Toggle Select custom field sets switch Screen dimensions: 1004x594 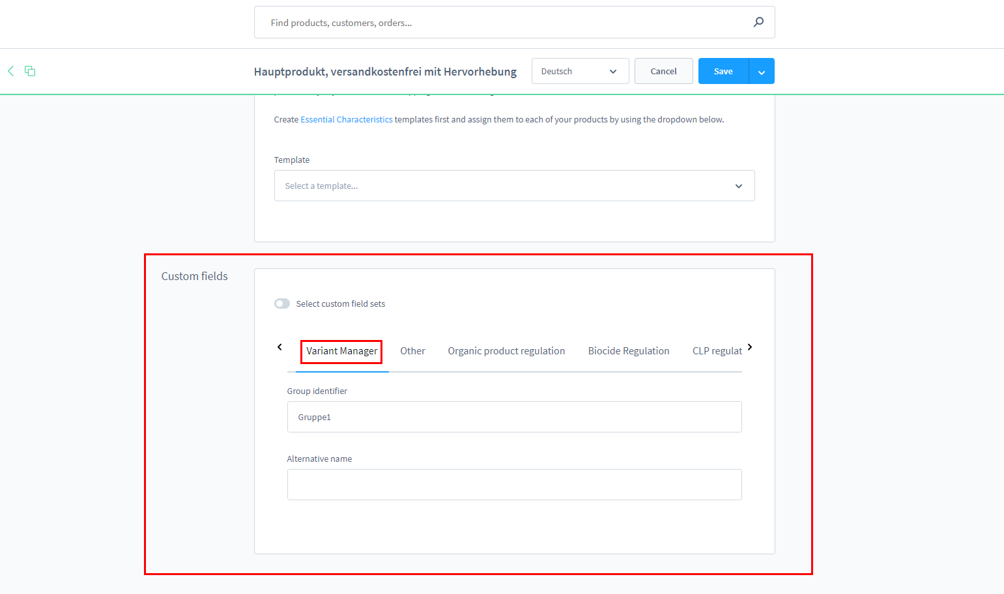click(282, 304)
